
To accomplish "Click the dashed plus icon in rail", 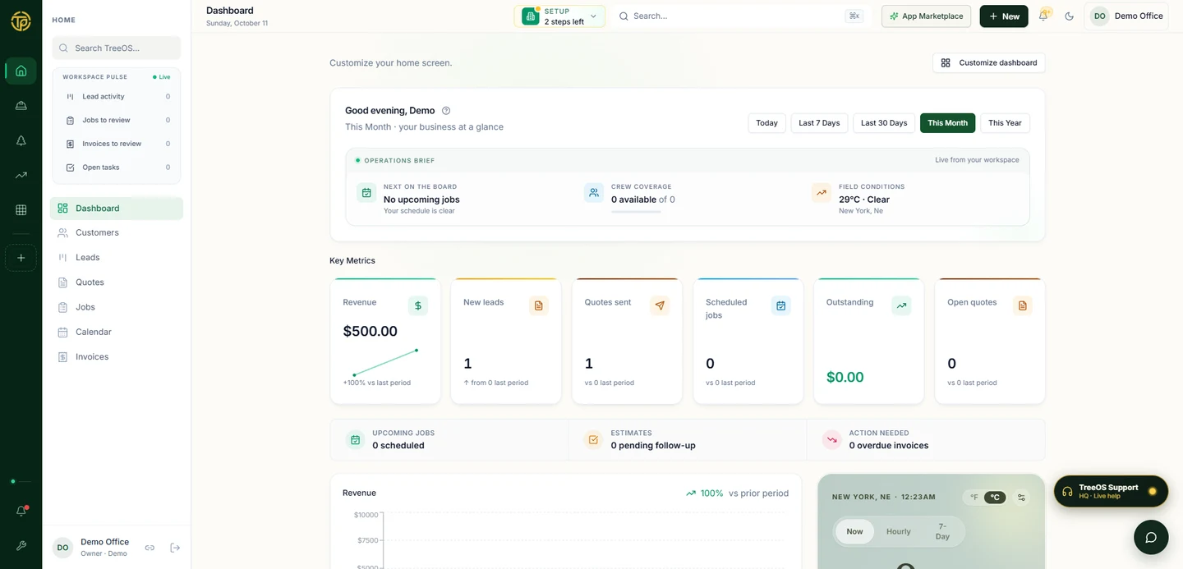I will click(x=21, y=258).
